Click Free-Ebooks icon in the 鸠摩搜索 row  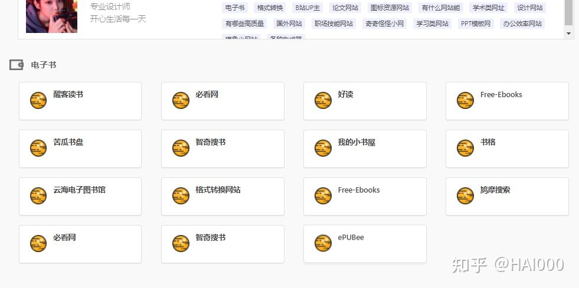323,196
